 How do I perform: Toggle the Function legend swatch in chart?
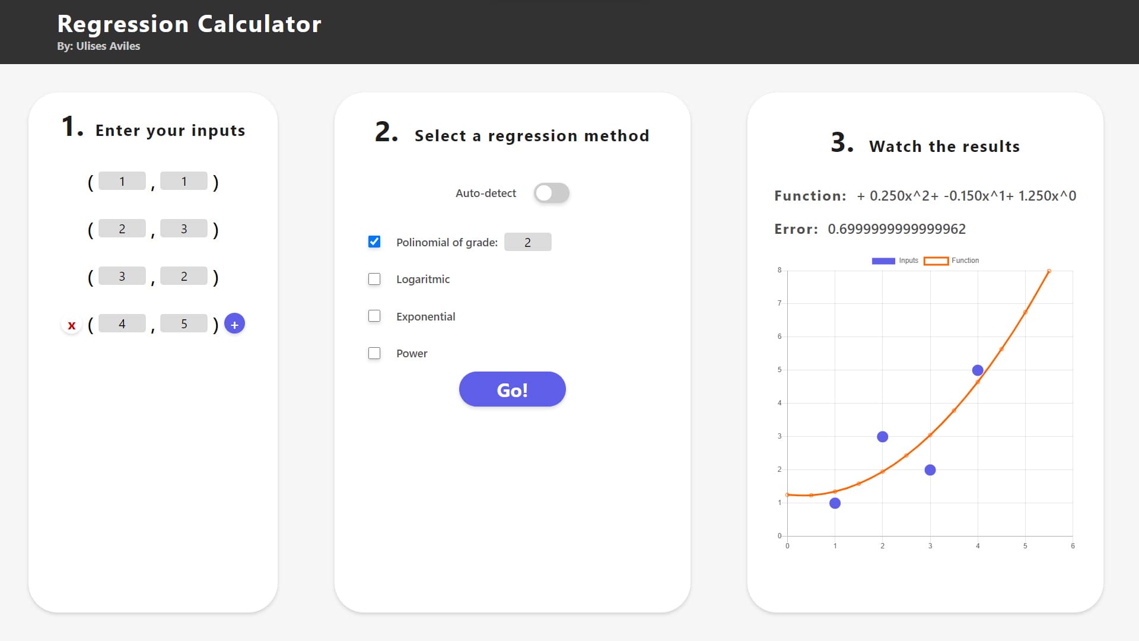pyautogui.click(x=936, y=261)
